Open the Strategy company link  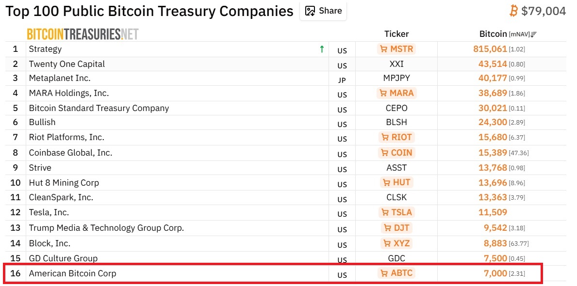(45, 49)
